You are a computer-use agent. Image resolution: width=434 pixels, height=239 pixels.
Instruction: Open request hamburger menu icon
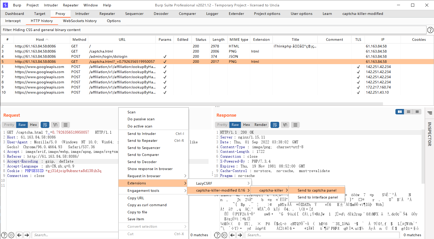66,125
